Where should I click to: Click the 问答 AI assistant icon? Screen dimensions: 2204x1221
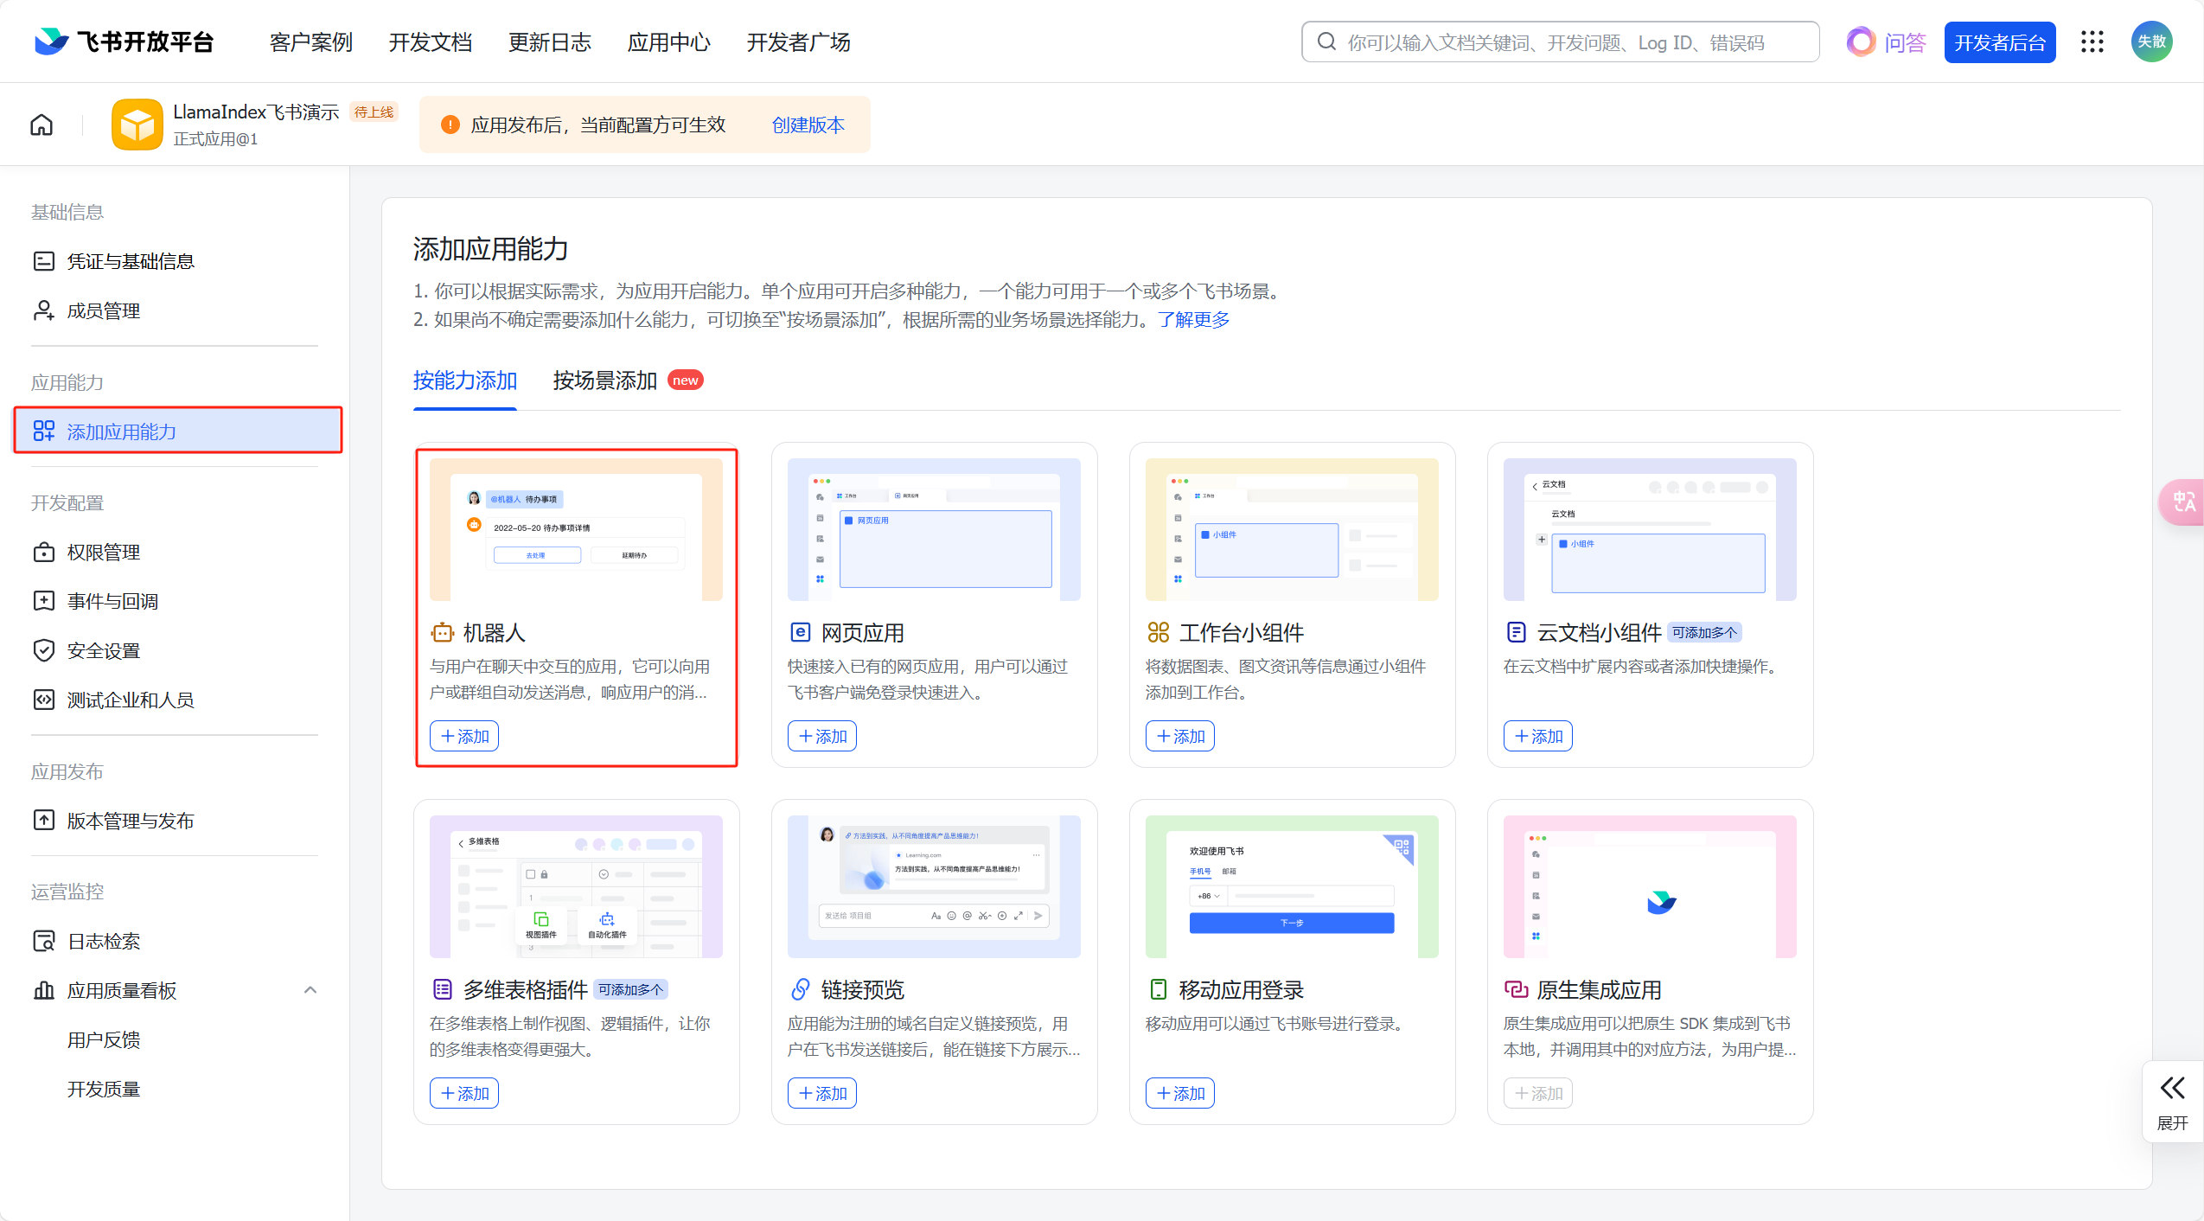1860,42
